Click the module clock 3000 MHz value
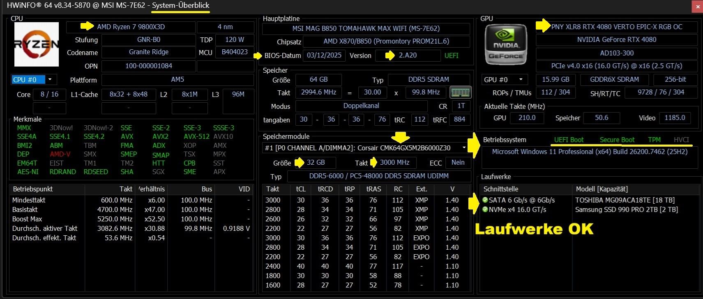The width and height of the screenshot is (703, 299). point(394,163)
